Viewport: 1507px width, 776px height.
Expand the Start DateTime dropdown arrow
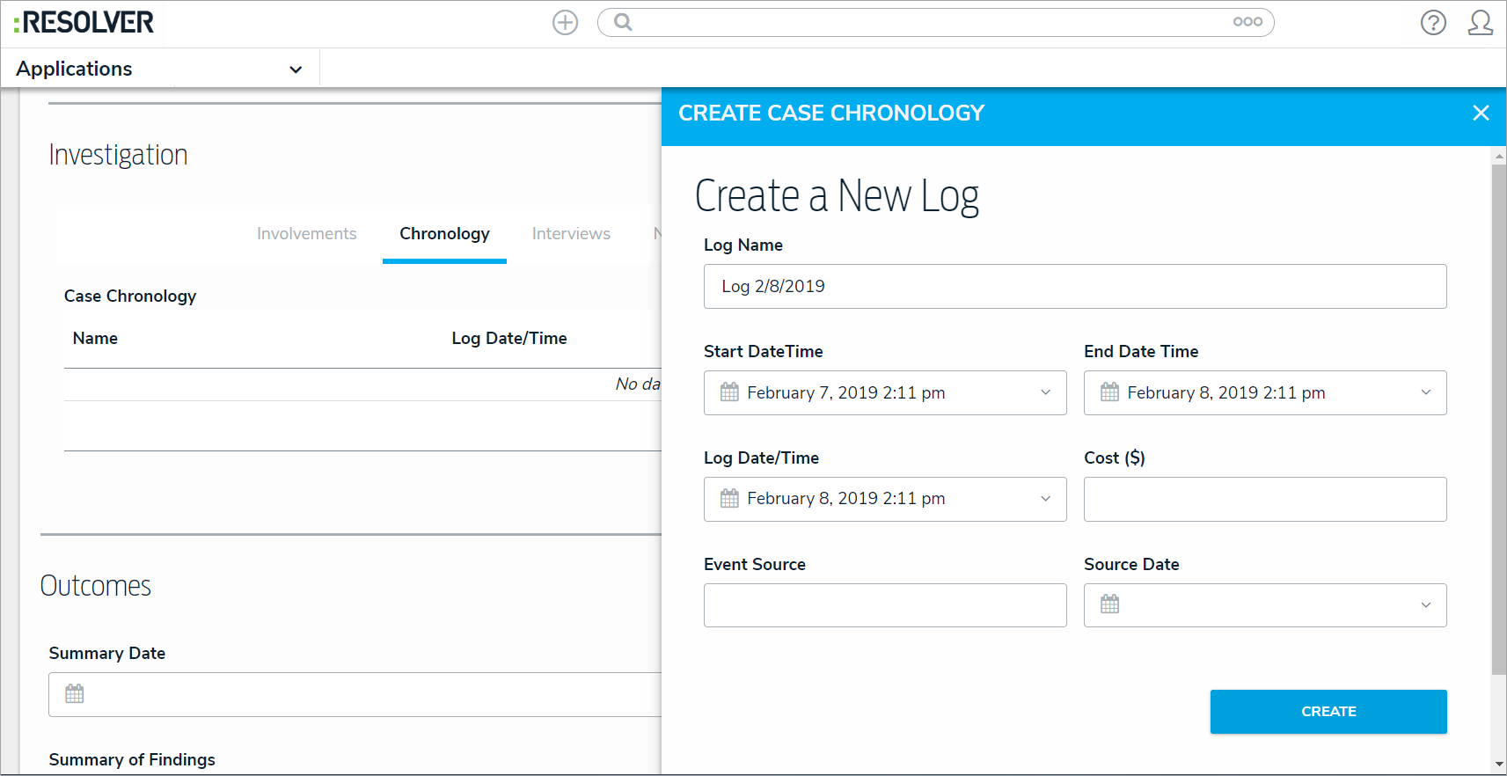[1045, 392]
